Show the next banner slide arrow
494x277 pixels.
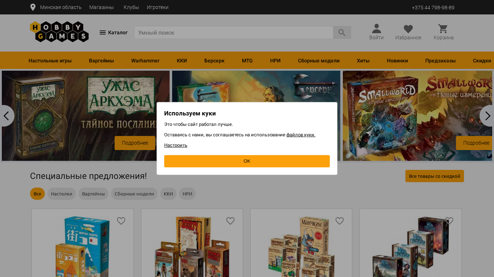(487, 116)
